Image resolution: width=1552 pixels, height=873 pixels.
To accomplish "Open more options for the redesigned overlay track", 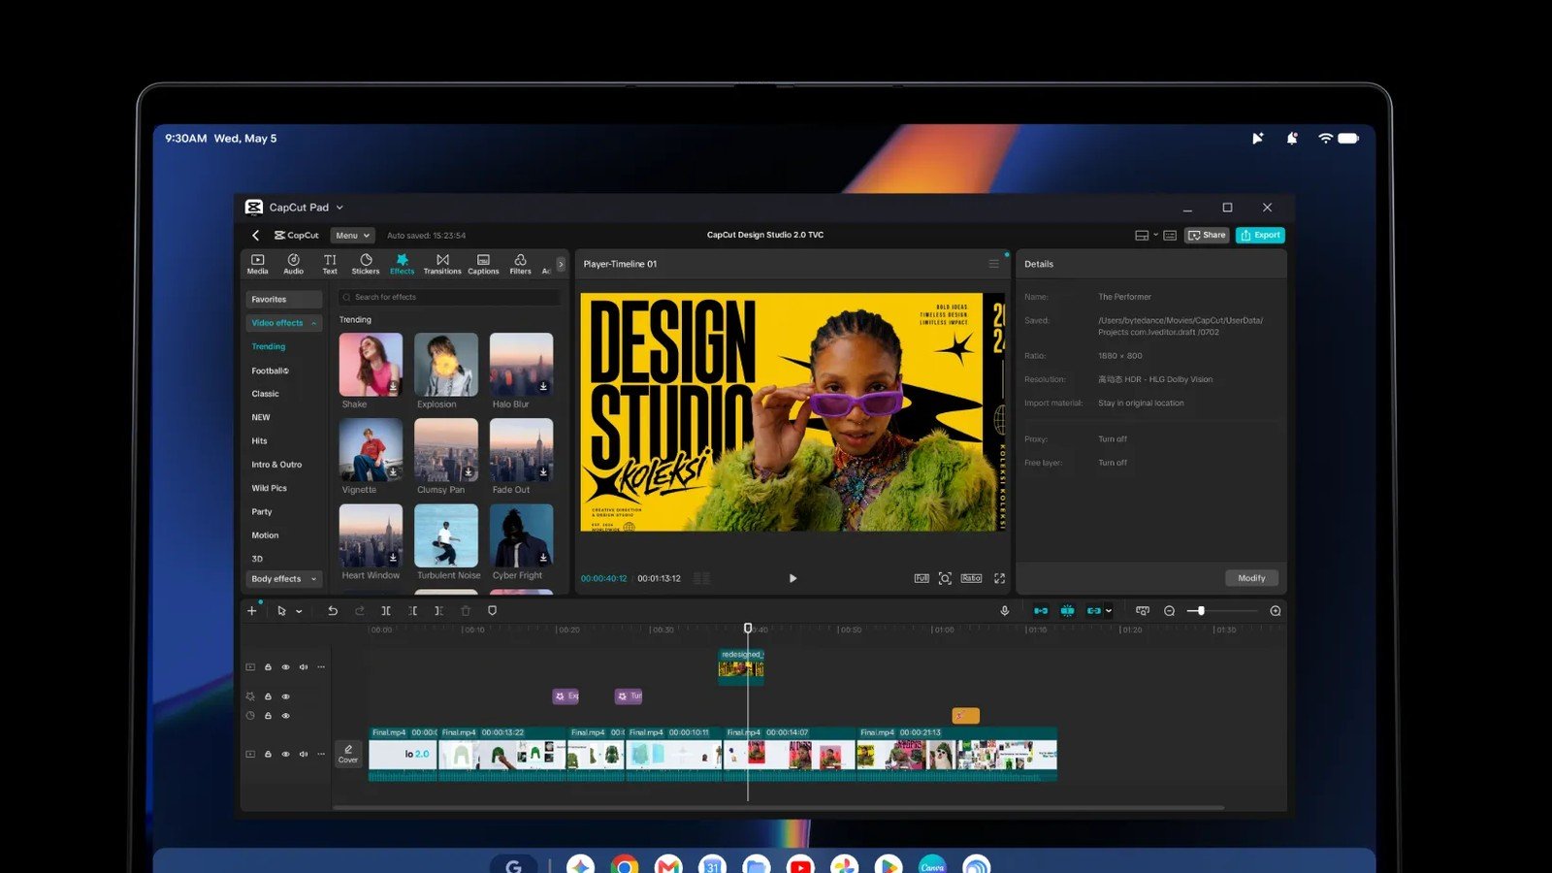I will click(x=321, y=667).
